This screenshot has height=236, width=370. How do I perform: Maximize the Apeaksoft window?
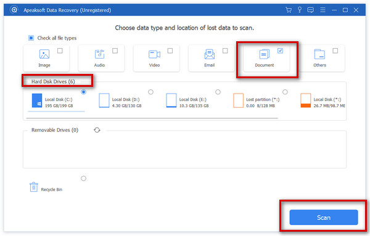click(345, 10)
